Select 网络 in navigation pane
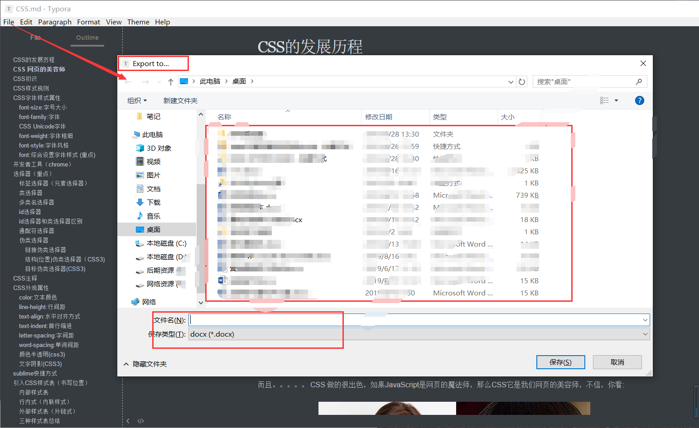Viewport: 699px width, 428px height. (x=149, y=302)
